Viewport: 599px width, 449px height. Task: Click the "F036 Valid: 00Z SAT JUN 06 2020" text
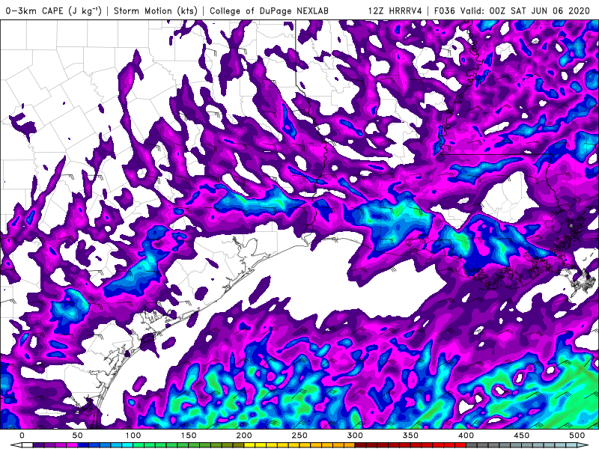(512, 10)
